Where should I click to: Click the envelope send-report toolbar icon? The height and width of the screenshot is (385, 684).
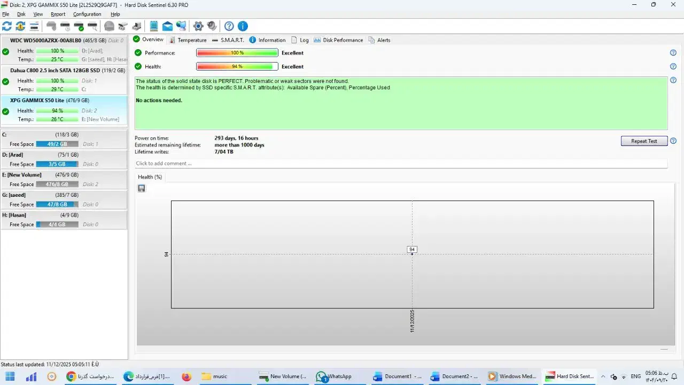(167, 26)
